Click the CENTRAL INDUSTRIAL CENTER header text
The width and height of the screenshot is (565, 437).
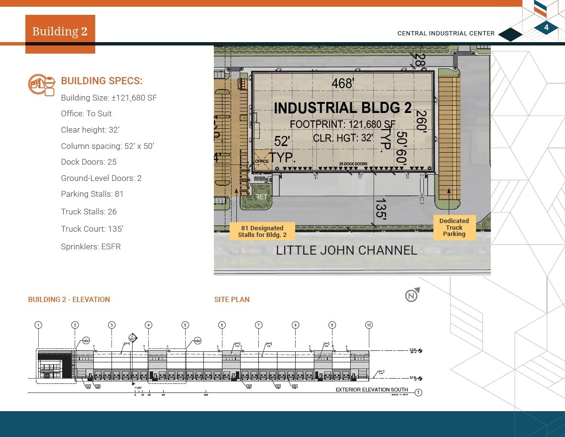[x=445, y=34]
